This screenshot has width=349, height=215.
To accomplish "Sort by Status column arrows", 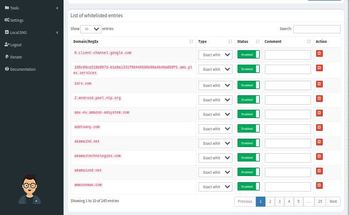I will [x=258, y=41].
